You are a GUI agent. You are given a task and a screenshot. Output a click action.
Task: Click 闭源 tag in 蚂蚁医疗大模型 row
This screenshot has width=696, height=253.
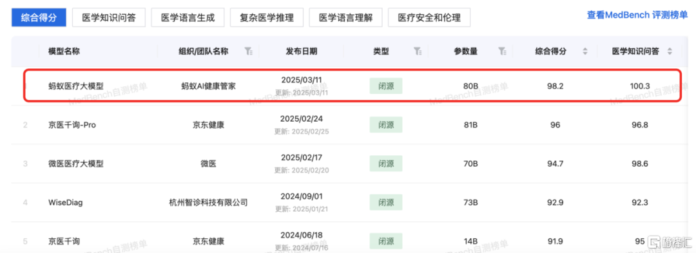(x=386, y=86)
